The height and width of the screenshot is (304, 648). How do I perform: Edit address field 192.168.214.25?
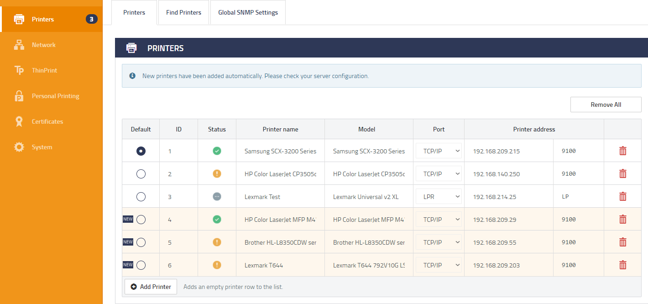[x=509, y=196]
